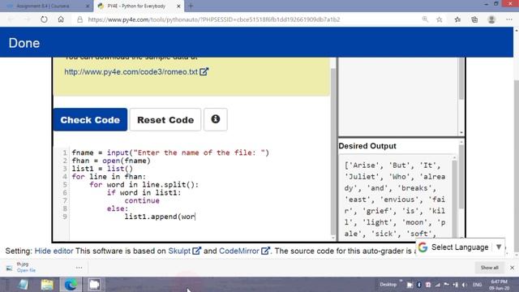519x292 pixels.
Task: Open the Skulpt link
Action: [179, 251]
